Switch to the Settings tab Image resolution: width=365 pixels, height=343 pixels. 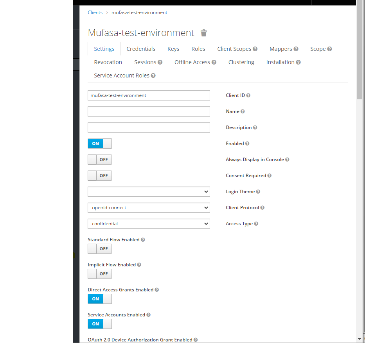(104, 49)
